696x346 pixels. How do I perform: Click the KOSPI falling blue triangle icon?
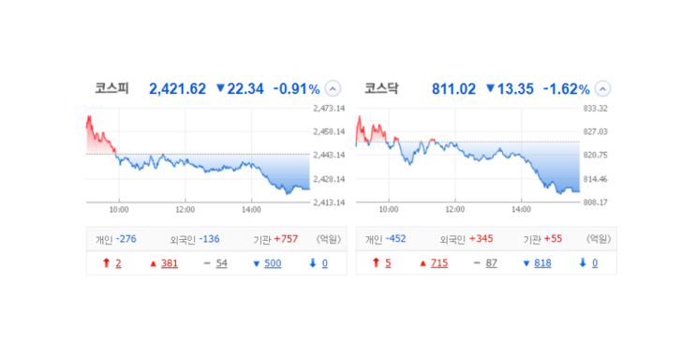tap(256, 263)
